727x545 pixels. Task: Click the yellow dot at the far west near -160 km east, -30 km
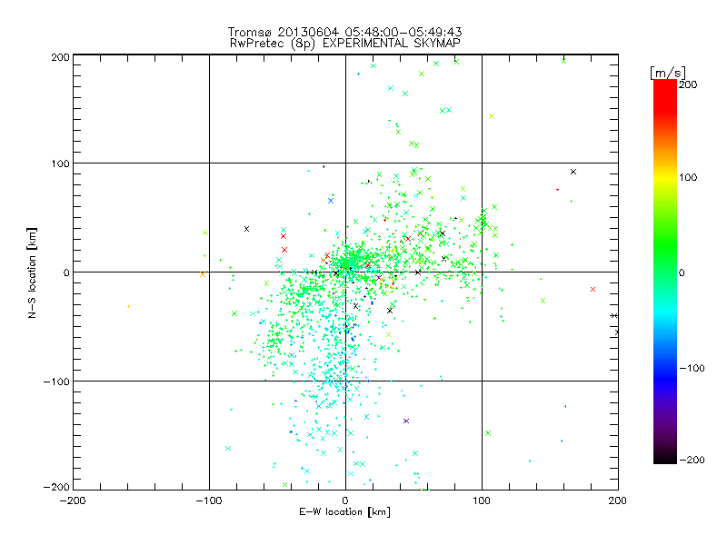pyautogui.click(x=128, y=306)
